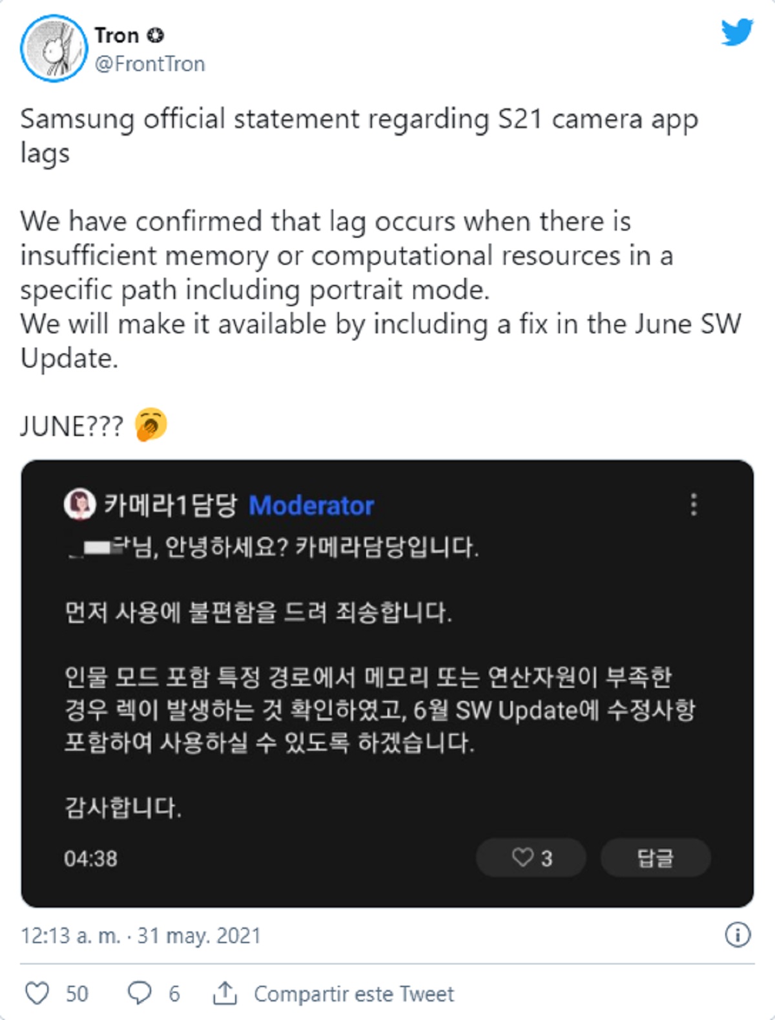The height and width of the screenshot is (1020, 775).
Task: Click the 50 likes count
Action: (77, 994)
